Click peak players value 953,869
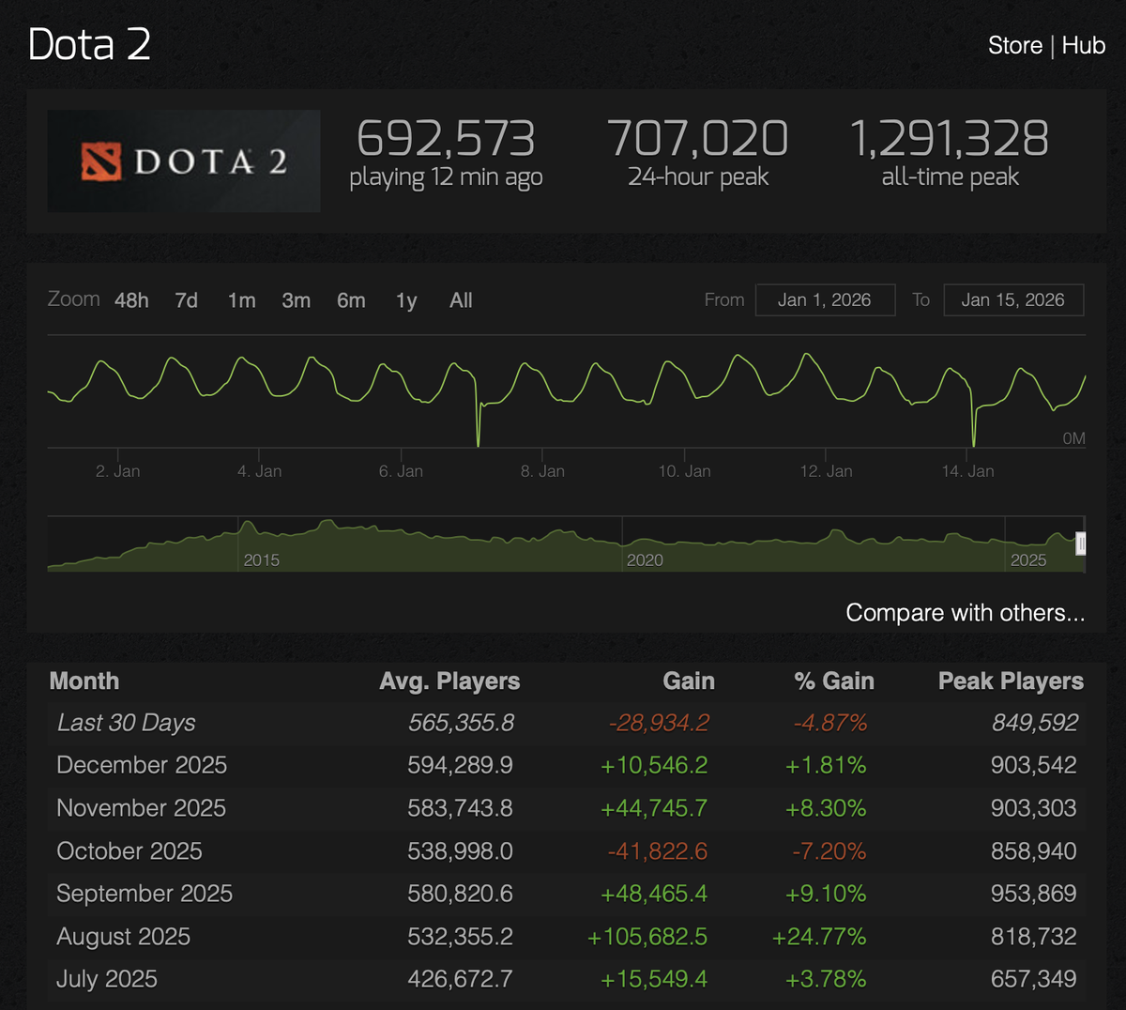This screenshot has height=1010, width=1126. pyautogui.click(x=1034, y=894)
